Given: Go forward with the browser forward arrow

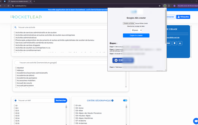Looking at the screenshot, I should coord(5,6).
